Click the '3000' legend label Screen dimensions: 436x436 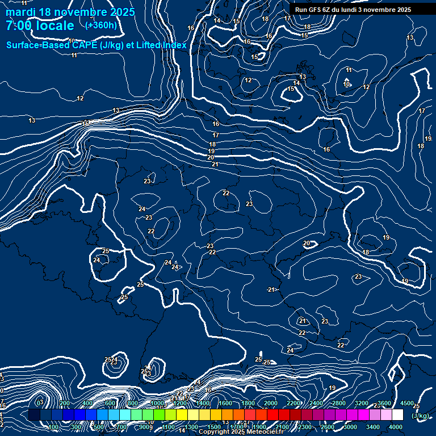pyautogui.click(x=350, y=427)
